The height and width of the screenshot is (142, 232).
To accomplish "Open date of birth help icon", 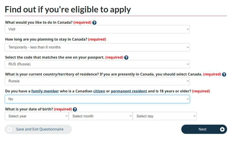I will click(75, 109).
